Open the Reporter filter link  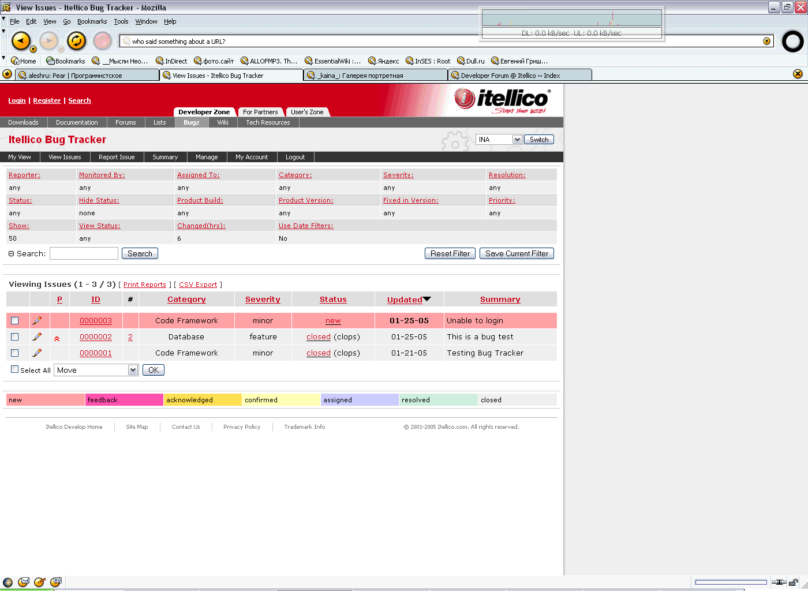coord(24,175)
